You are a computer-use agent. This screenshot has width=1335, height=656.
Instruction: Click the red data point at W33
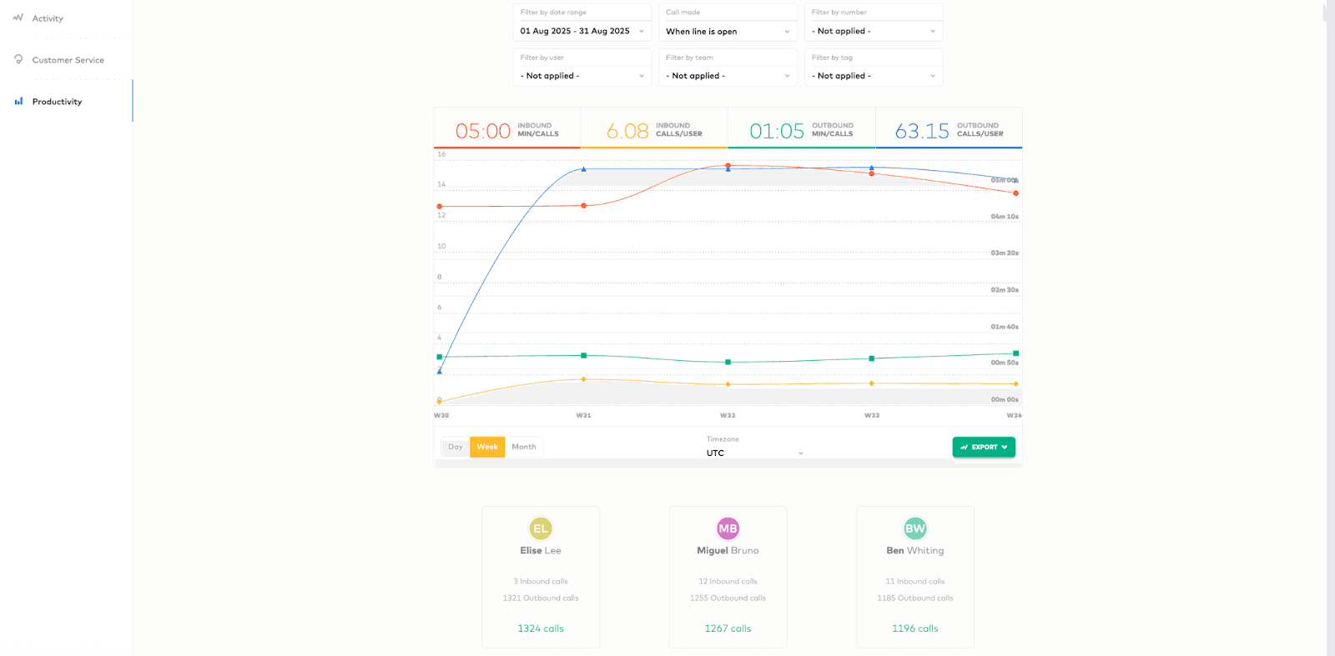(x=872, y=173)
